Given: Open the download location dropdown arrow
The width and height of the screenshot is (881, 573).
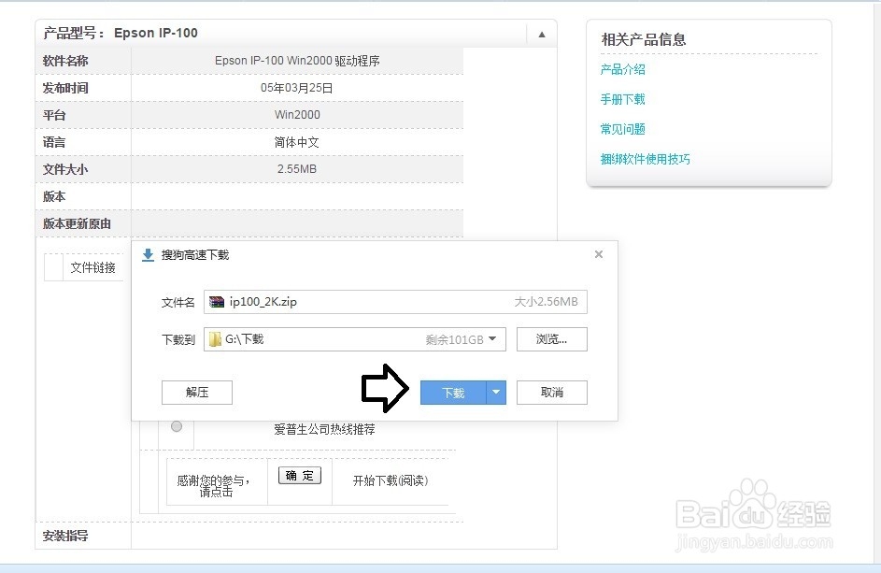Looking at the screenshot, I should tap(492, 339).
